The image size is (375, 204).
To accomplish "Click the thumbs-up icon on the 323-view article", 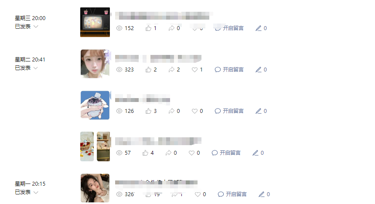I will click(x=148, y=70).
